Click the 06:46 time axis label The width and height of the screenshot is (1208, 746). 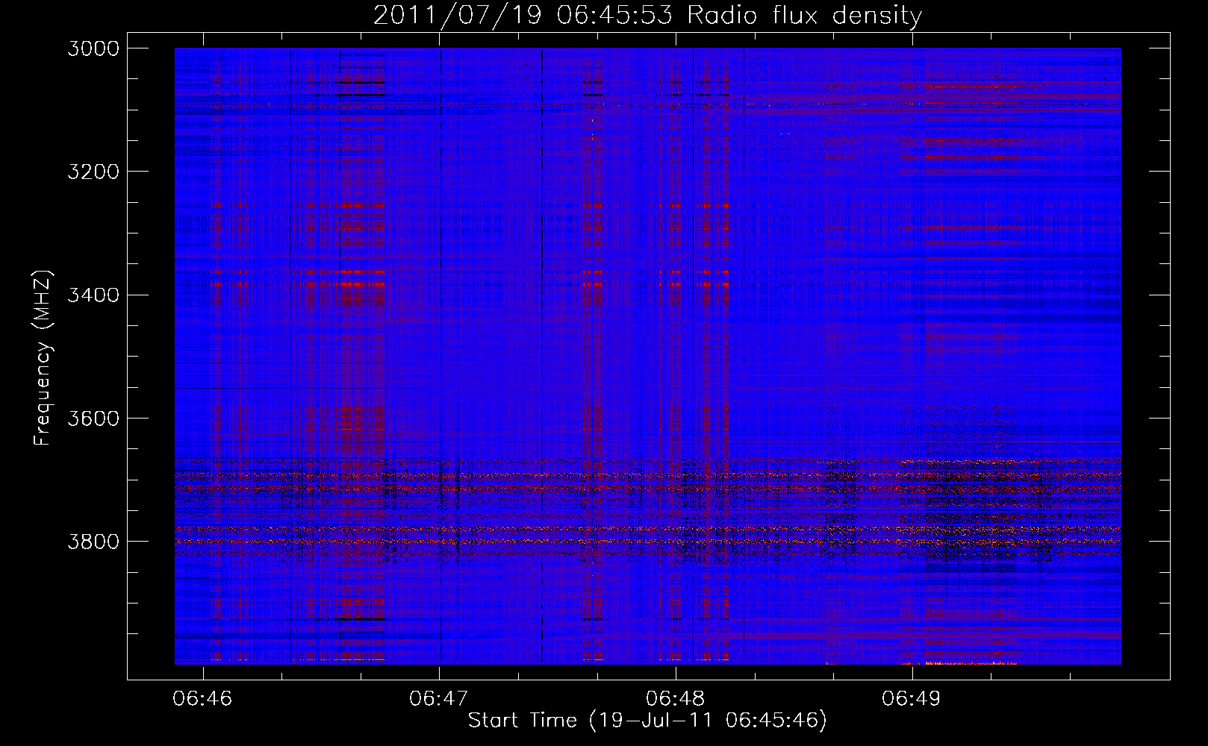click(x=202, y=698)
